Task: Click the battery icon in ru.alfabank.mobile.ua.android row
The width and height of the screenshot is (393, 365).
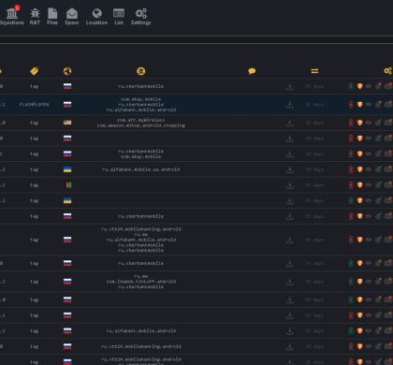Action: click(x=351, y=169)
